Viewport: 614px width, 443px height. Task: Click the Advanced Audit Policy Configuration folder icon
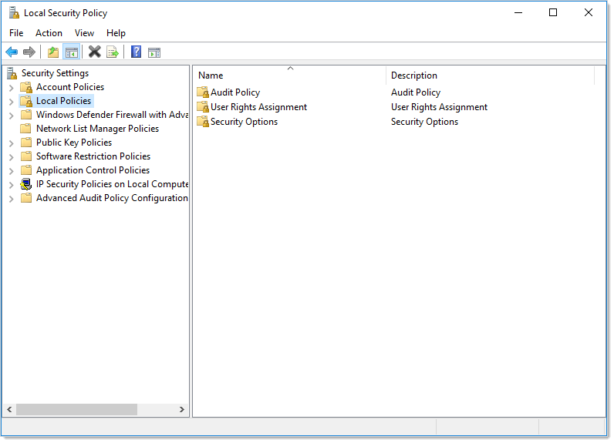coord(26,198)
